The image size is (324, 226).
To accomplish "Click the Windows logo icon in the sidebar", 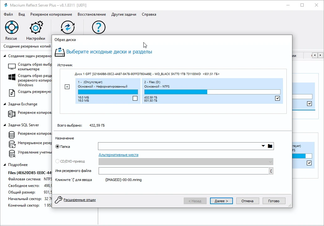I will tap(12, 77).
